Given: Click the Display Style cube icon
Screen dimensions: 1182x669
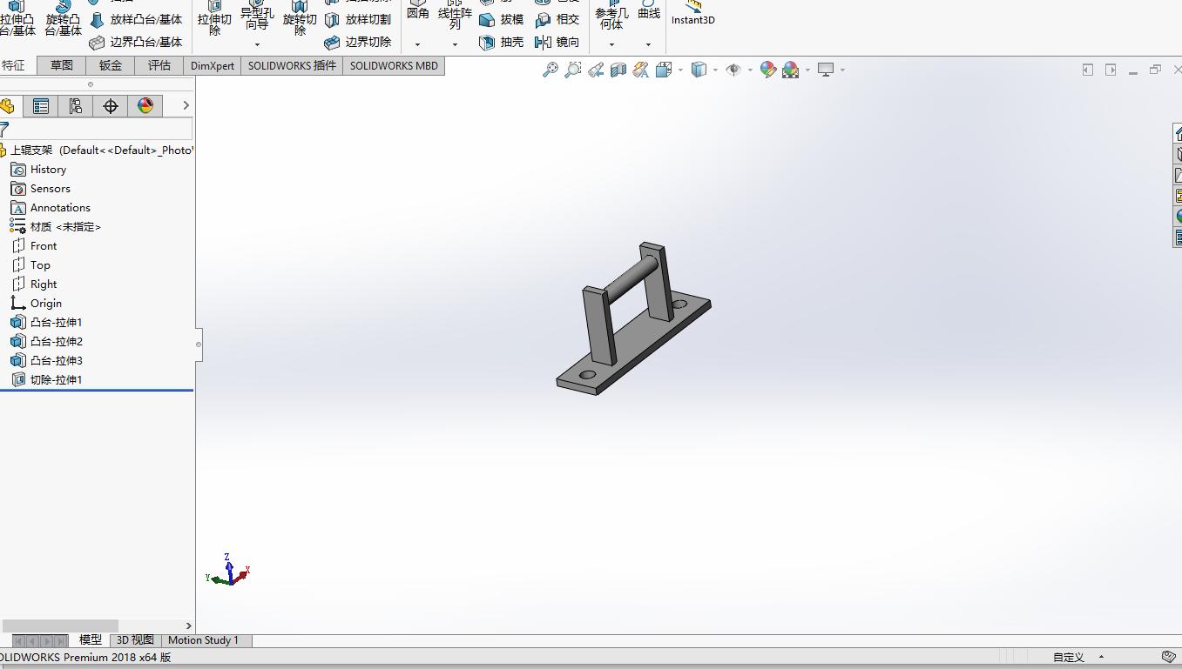Looking at the screenshot, I should coord(699,70).
